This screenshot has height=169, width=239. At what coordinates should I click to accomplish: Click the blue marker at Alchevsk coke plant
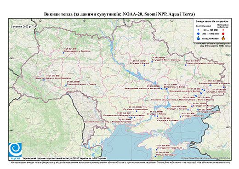(x=210, y=85)
